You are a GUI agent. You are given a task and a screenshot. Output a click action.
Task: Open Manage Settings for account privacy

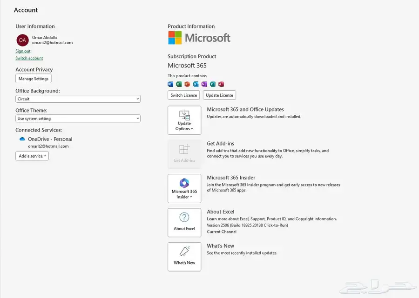[x=34, y=79]
